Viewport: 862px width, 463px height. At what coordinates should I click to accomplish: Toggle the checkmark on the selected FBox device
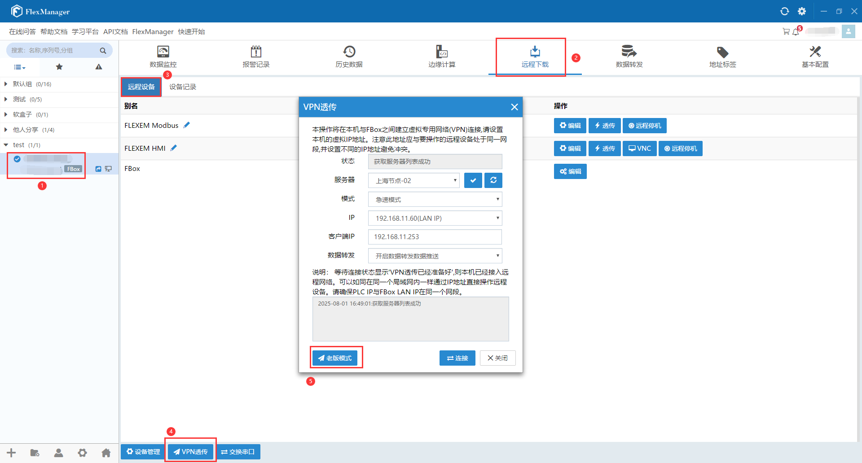pyautogui.click(x=17, y=159)
